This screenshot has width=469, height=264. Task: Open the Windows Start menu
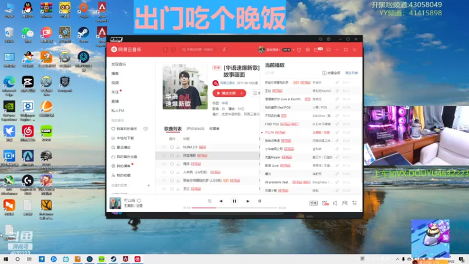(x=6, y=259)
